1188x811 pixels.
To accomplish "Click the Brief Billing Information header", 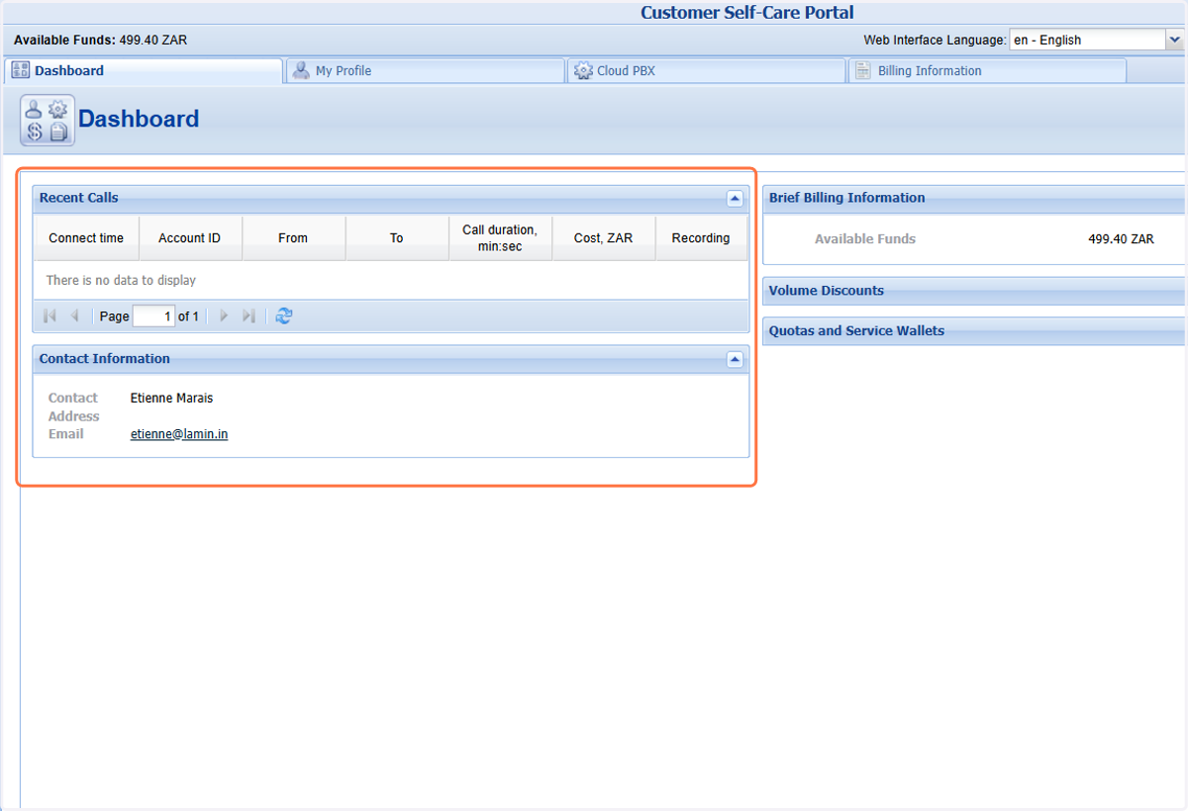I will point(973,198).
